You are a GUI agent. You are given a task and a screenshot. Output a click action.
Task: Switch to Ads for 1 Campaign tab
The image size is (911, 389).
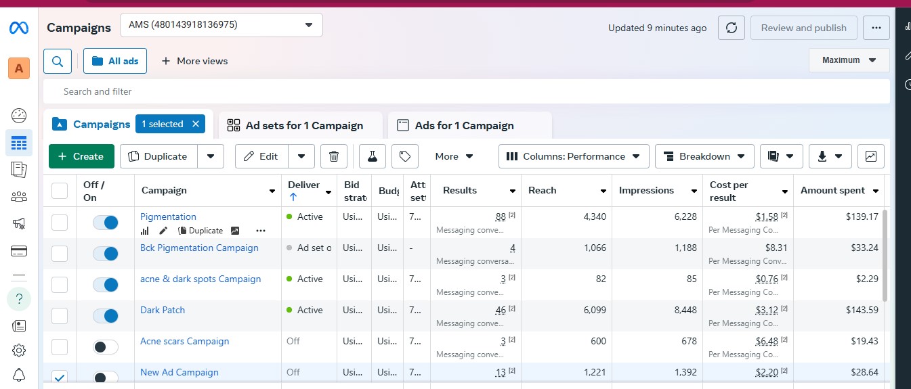tap(470, 125)
